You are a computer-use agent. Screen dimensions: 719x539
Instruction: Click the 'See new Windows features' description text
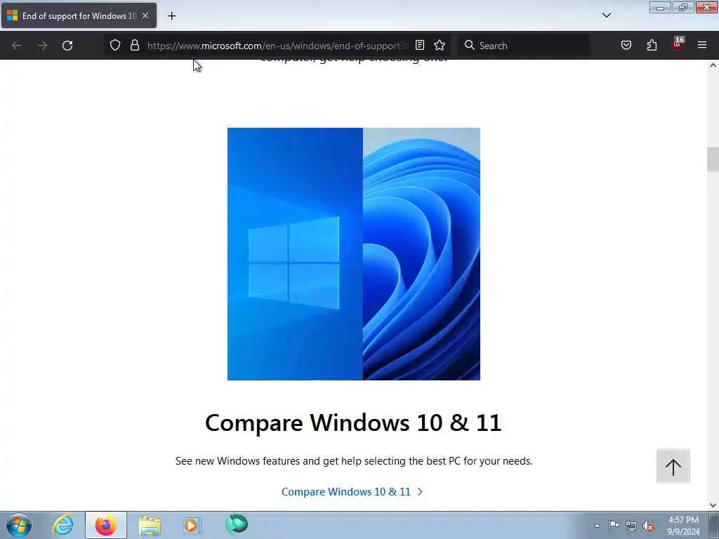pos(354,461)
